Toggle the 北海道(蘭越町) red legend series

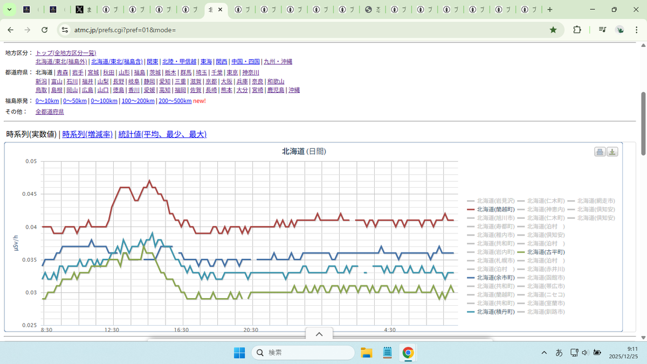pyautogui.click(x=491, y=209)
